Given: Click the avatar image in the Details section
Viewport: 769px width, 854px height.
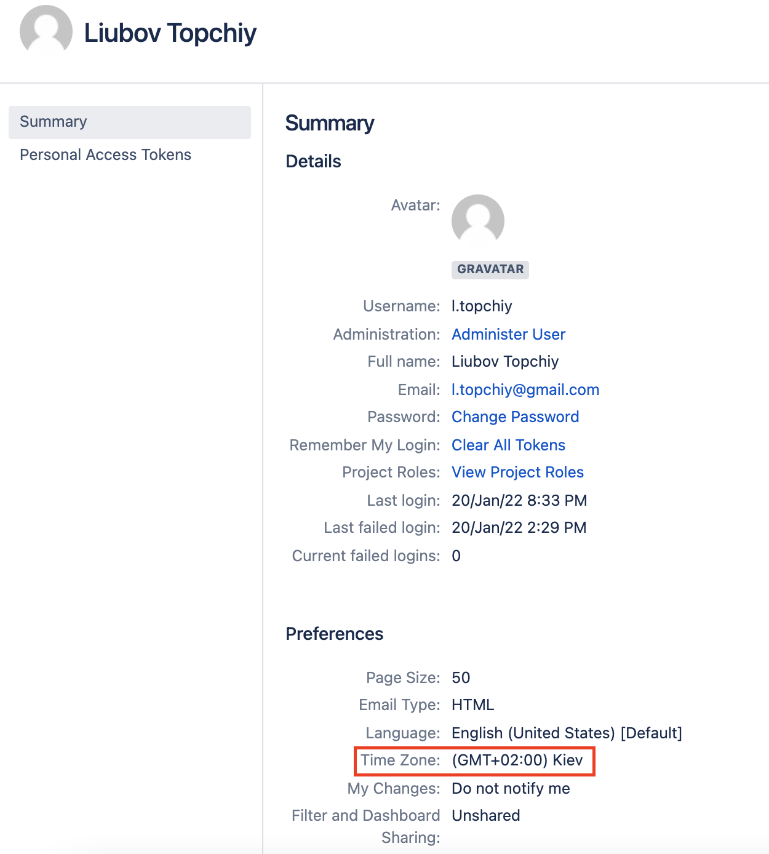Looking at the screenshot, I should pyautogui.click(x=477, y=220).
